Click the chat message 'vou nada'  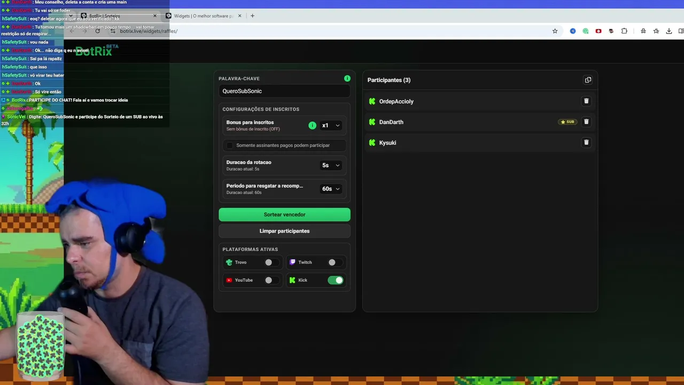coord(39,42)
